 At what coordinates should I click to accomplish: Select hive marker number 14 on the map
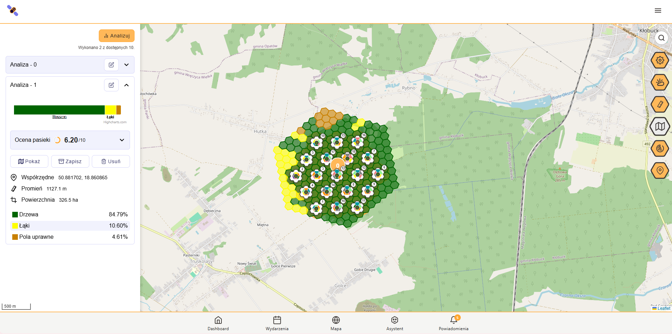(x=327, y=192)
